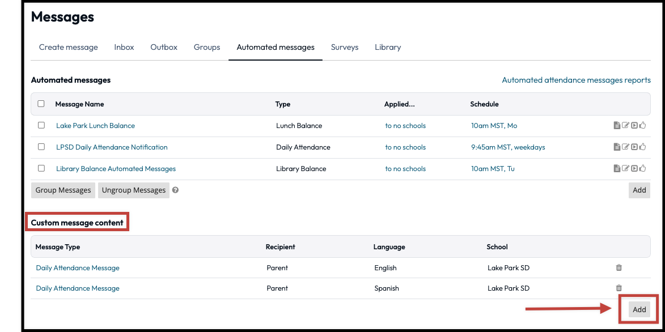Tick the Library Balance Automated Messages checkbox

[41, 169]
